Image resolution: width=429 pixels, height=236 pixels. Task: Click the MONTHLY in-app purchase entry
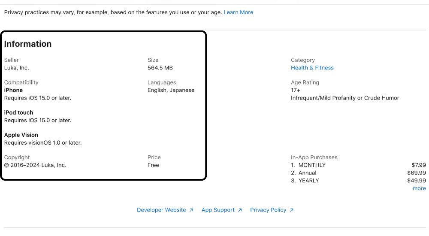coord(312,165)
